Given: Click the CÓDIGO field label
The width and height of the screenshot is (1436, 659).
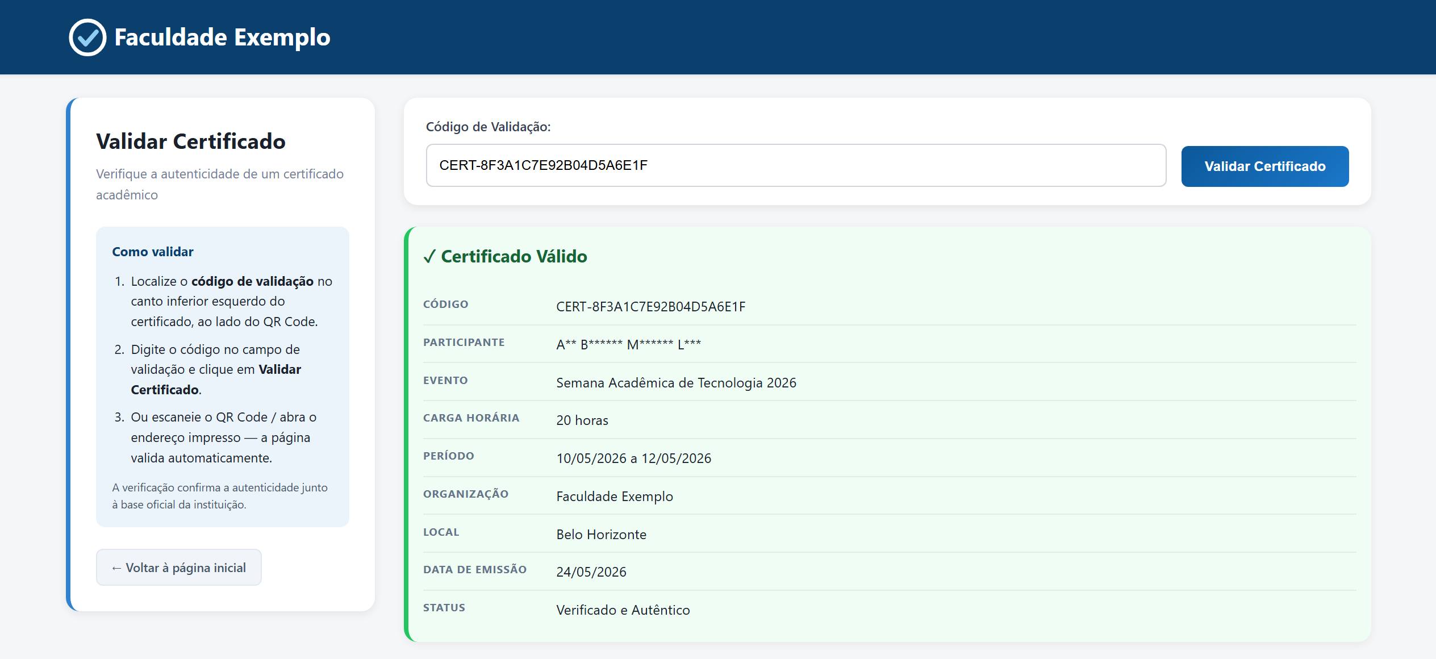Looking at the screenshot, I should pos(446,305).
